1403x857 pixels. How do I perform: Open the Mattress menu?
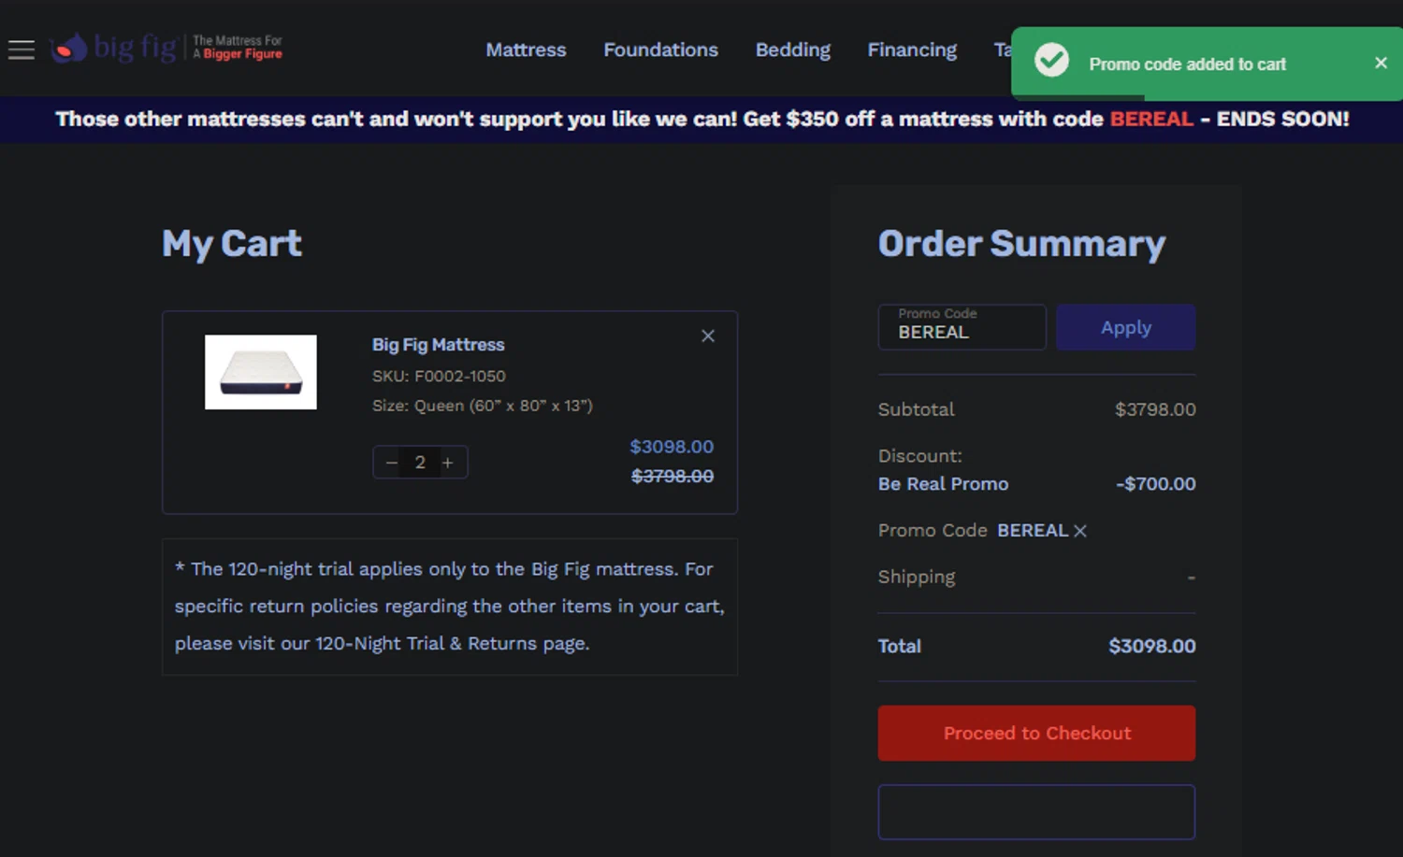(526, 50)
